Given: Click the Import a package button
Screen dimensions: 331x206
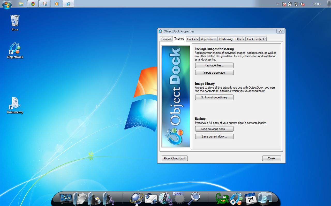Looking at the screenshot, I should click(x=214, y=73).
